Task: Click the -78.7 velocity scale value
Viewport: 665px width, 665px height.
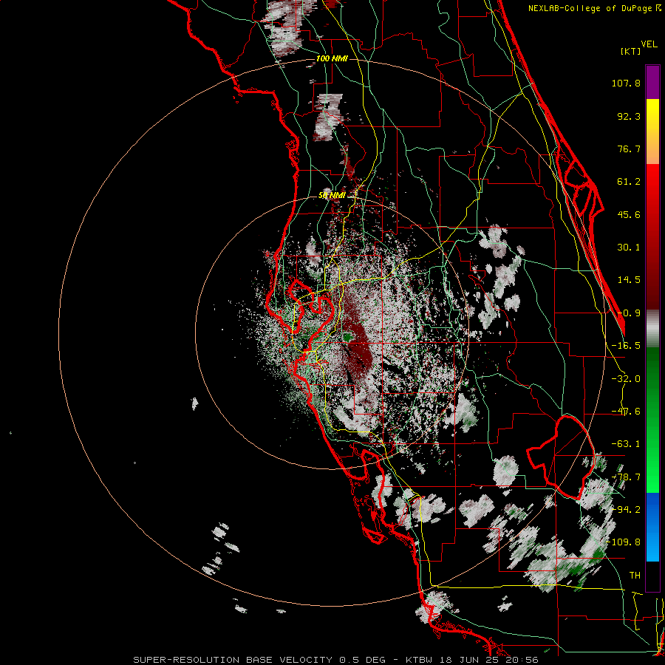Action: 626,477
